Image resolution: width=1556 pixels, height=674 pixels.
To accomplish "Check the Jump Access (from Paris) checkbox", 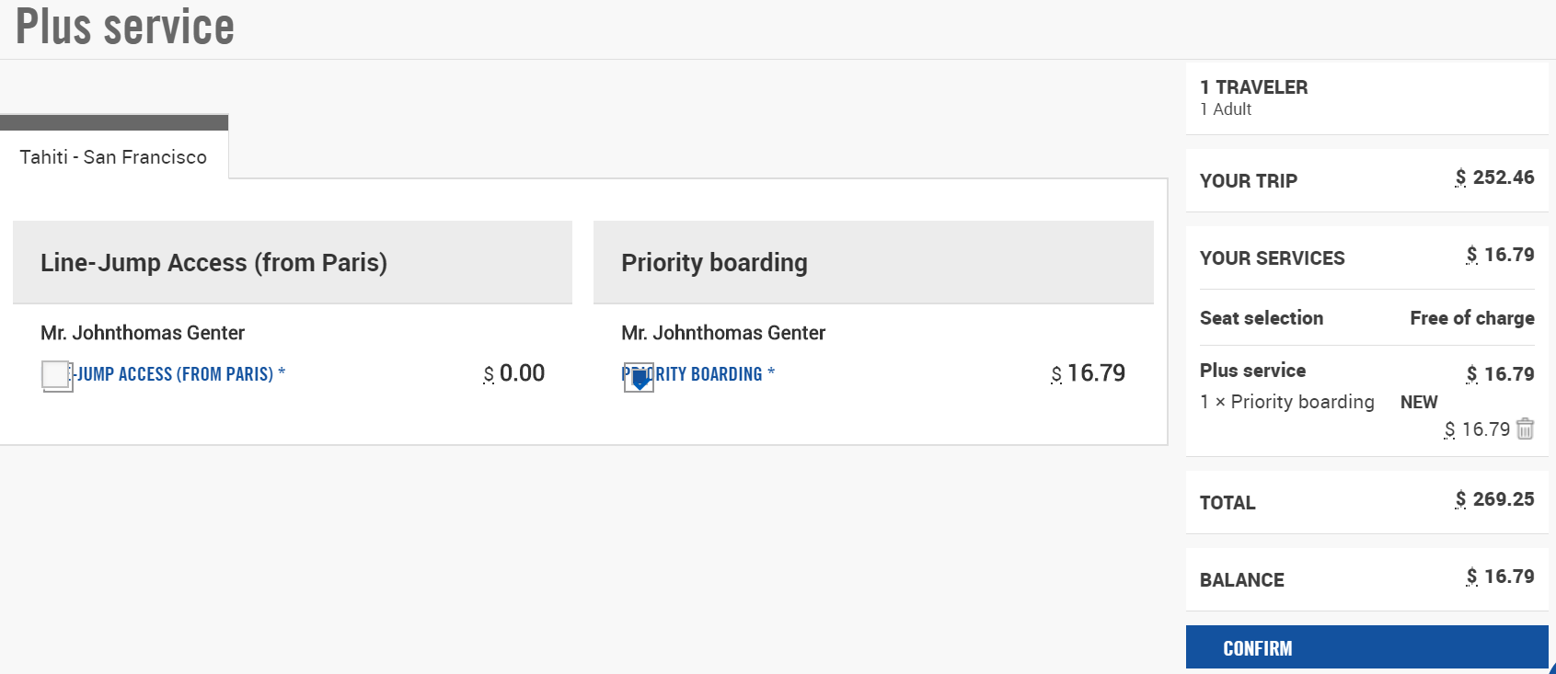I will coord(56,375).
